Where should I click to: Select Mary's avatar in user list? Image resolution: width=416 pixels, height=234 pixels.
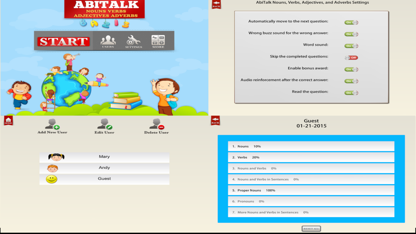click(56, 157)
